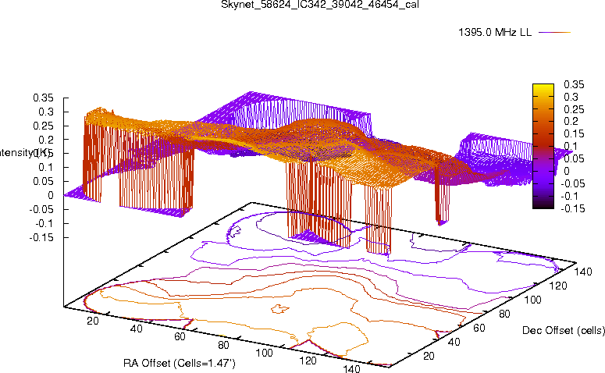Click the intensity axis tick label 0.2
Image resolution: width=605 pixels, height=373 pixels.
(x=46, y=140)
